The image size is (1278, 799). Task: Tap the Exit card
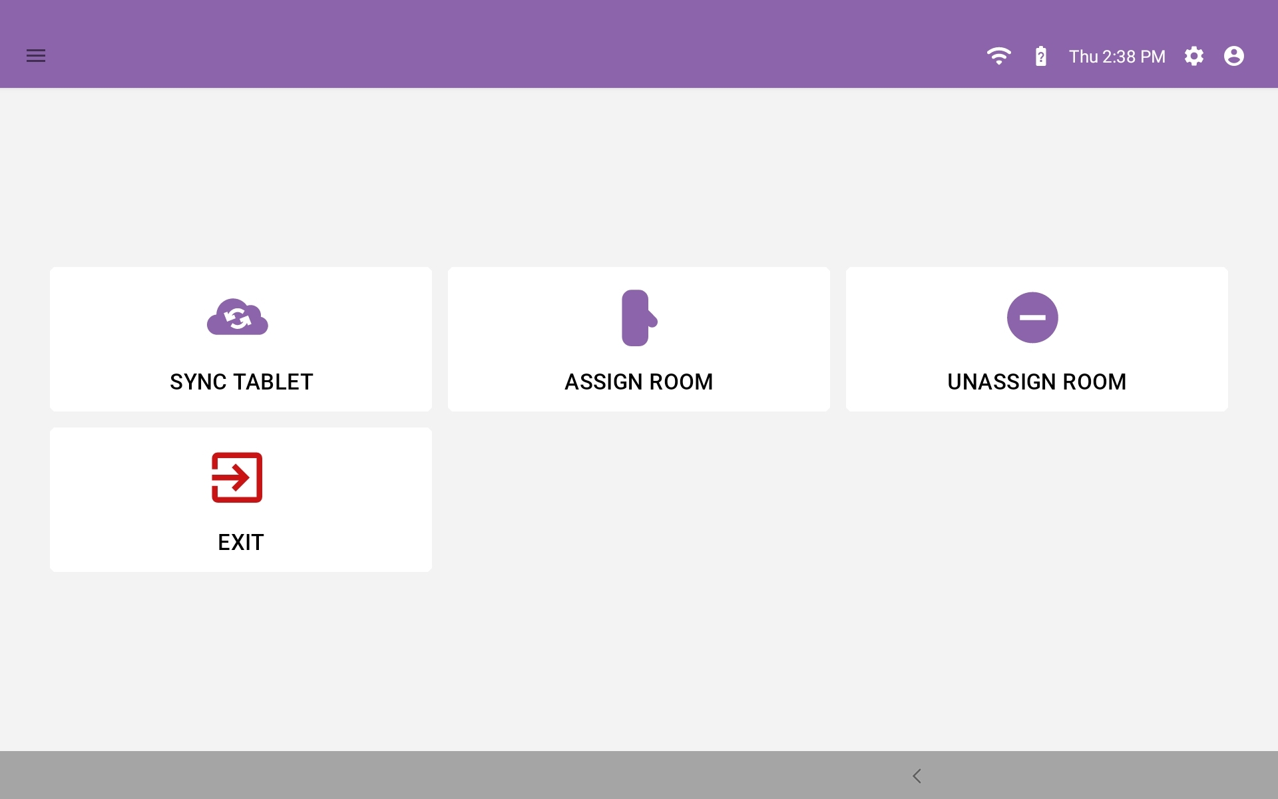point(241,500)
